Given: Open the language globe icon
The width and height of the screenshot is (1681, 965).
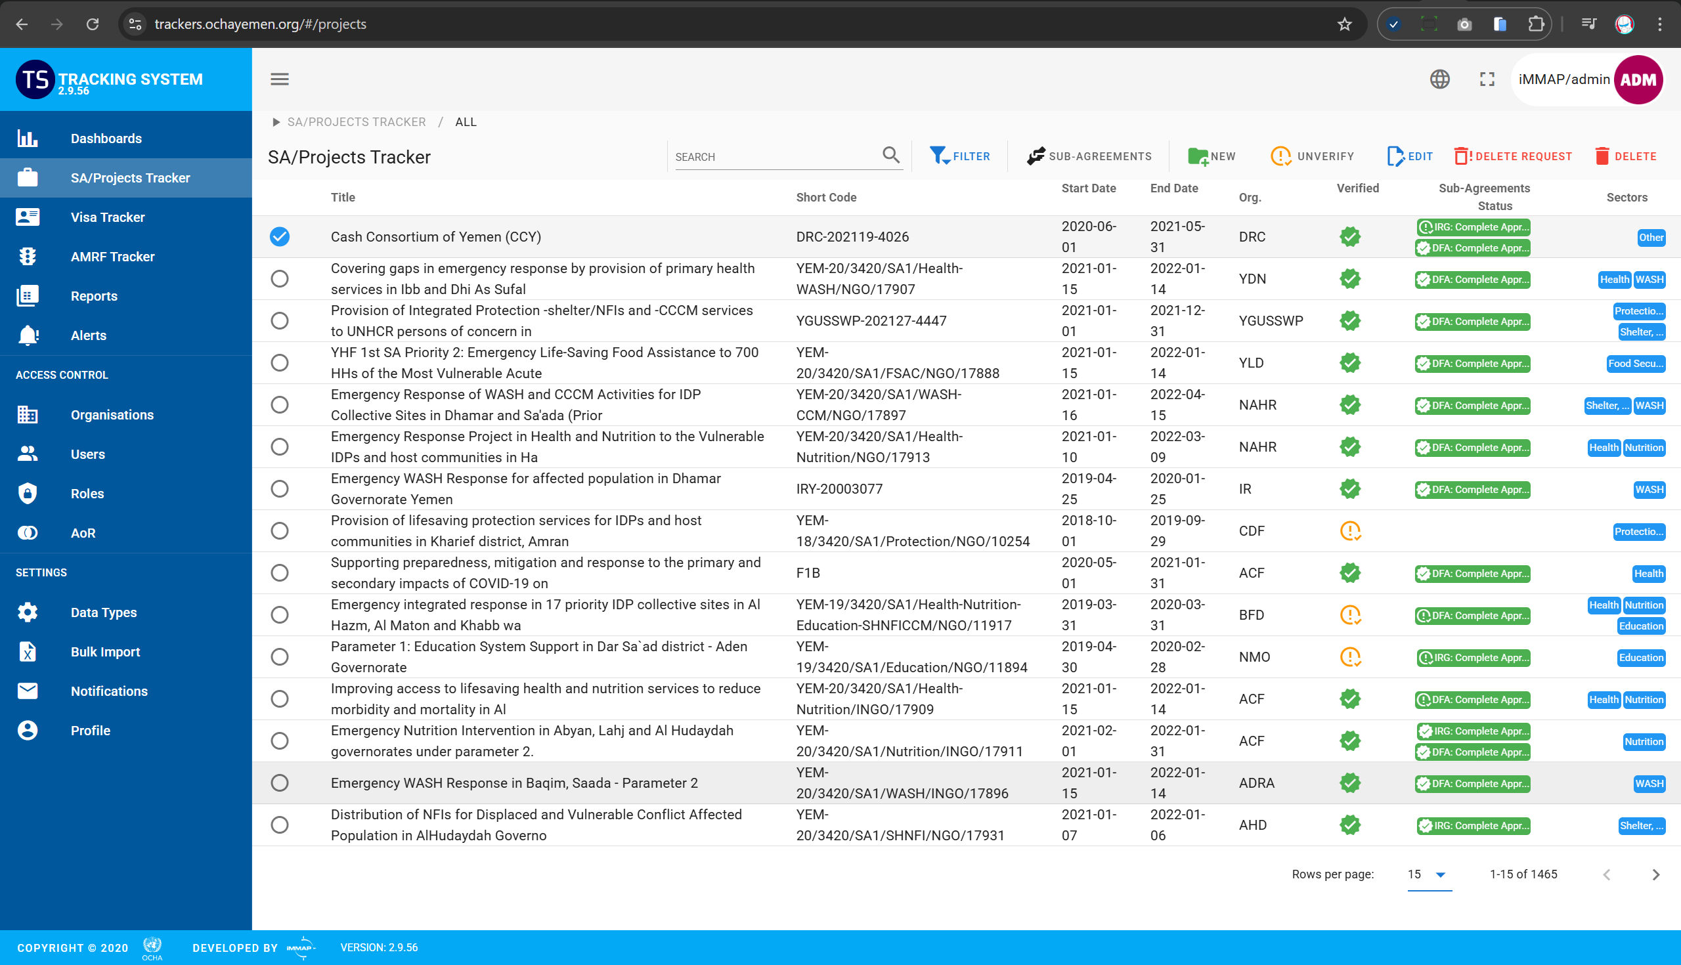Looking at the screenshot, I should (x=1439, y=79).
